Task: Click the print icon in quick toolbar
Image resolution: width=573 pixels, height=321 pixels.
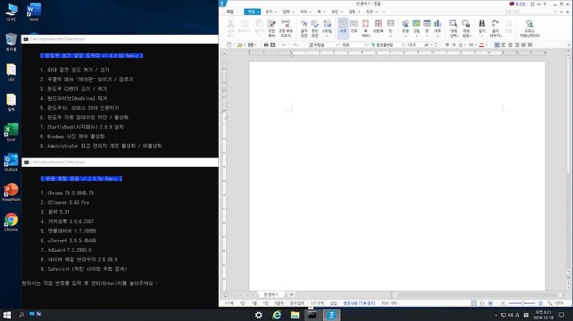Action: click(266, 44)
